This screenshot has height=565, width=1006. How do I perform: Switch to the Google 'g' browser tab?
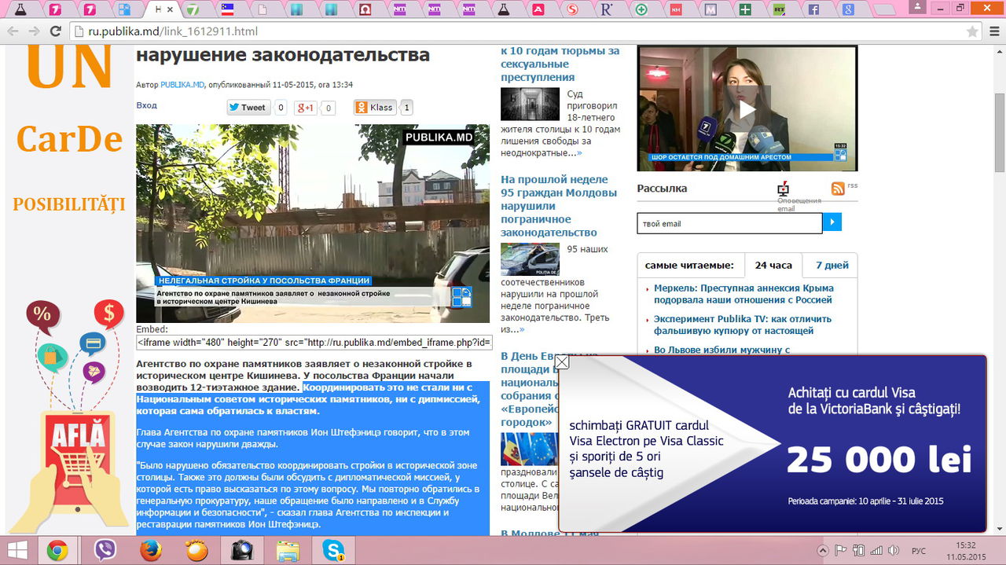click(848, 10)
